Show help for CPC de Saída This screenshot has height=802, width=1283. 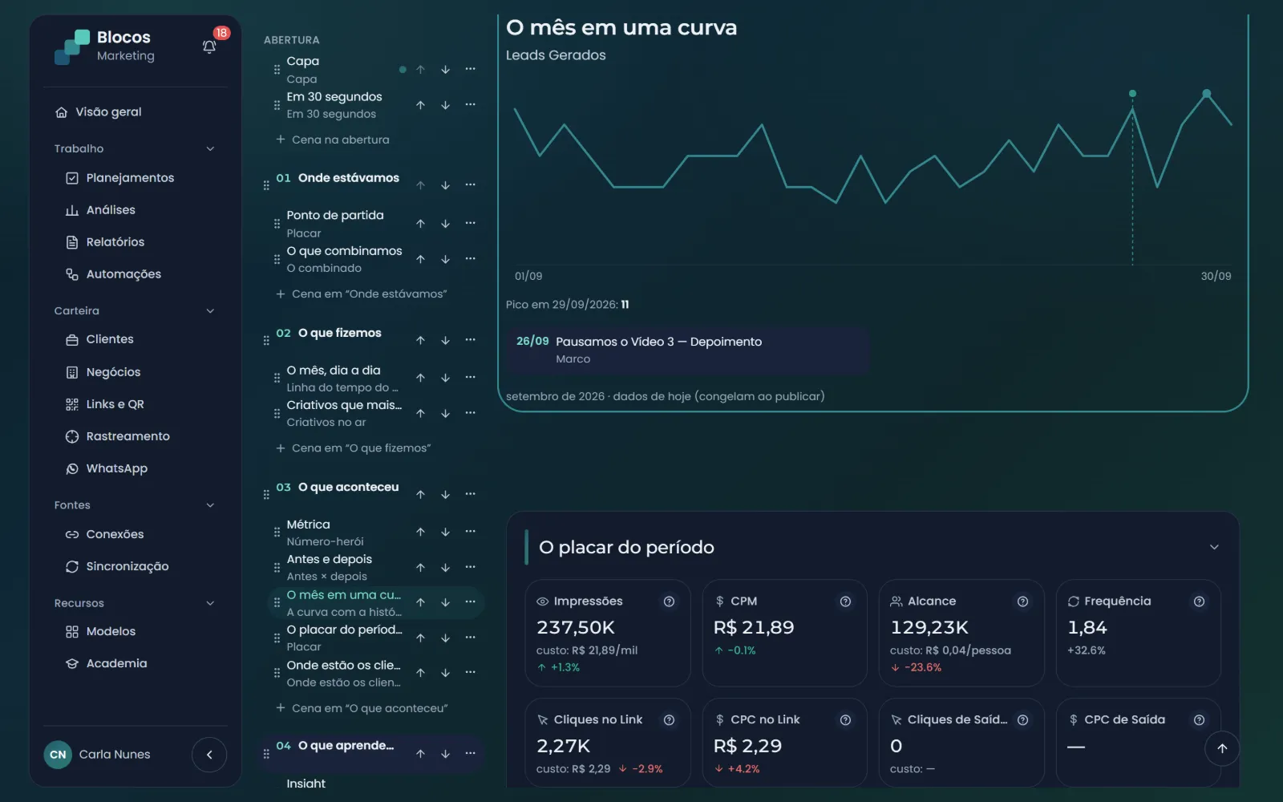tap(1199, 720)
